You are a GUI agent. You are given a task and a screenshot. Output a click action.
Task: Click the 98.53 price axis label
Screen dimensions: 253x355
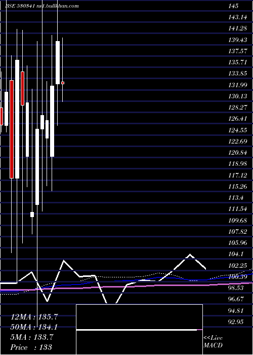click(236, 288)
